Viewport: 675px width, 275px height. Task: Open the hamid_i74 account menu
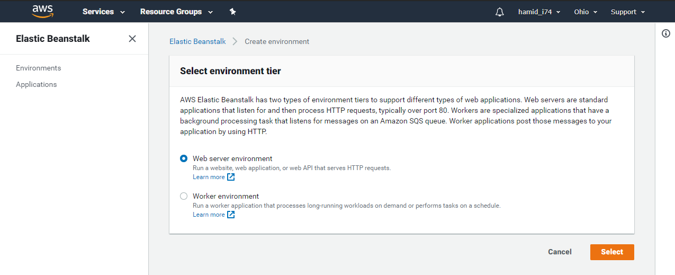(539, 12)
